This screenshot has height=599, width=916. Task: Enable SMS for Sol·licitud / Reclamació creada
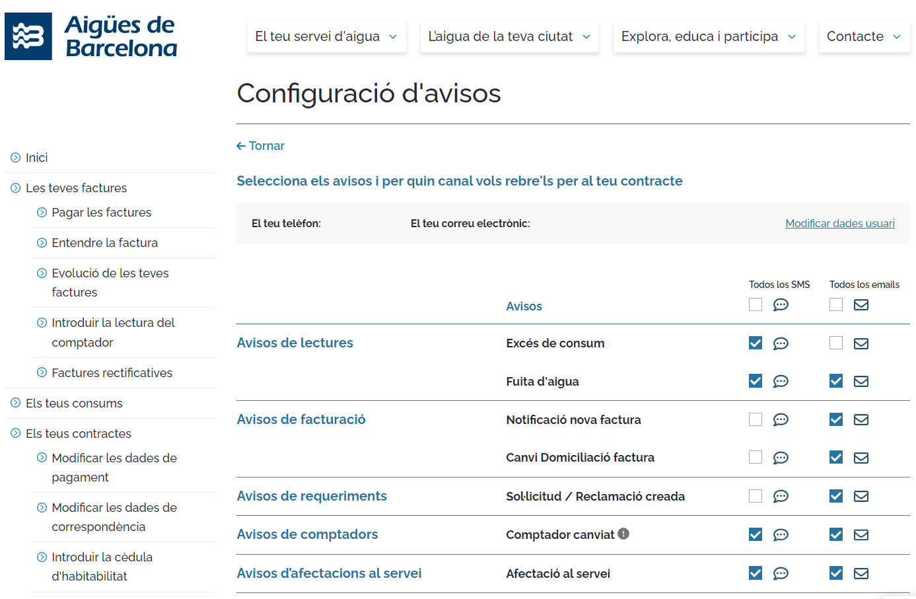(x=756, y=496)
